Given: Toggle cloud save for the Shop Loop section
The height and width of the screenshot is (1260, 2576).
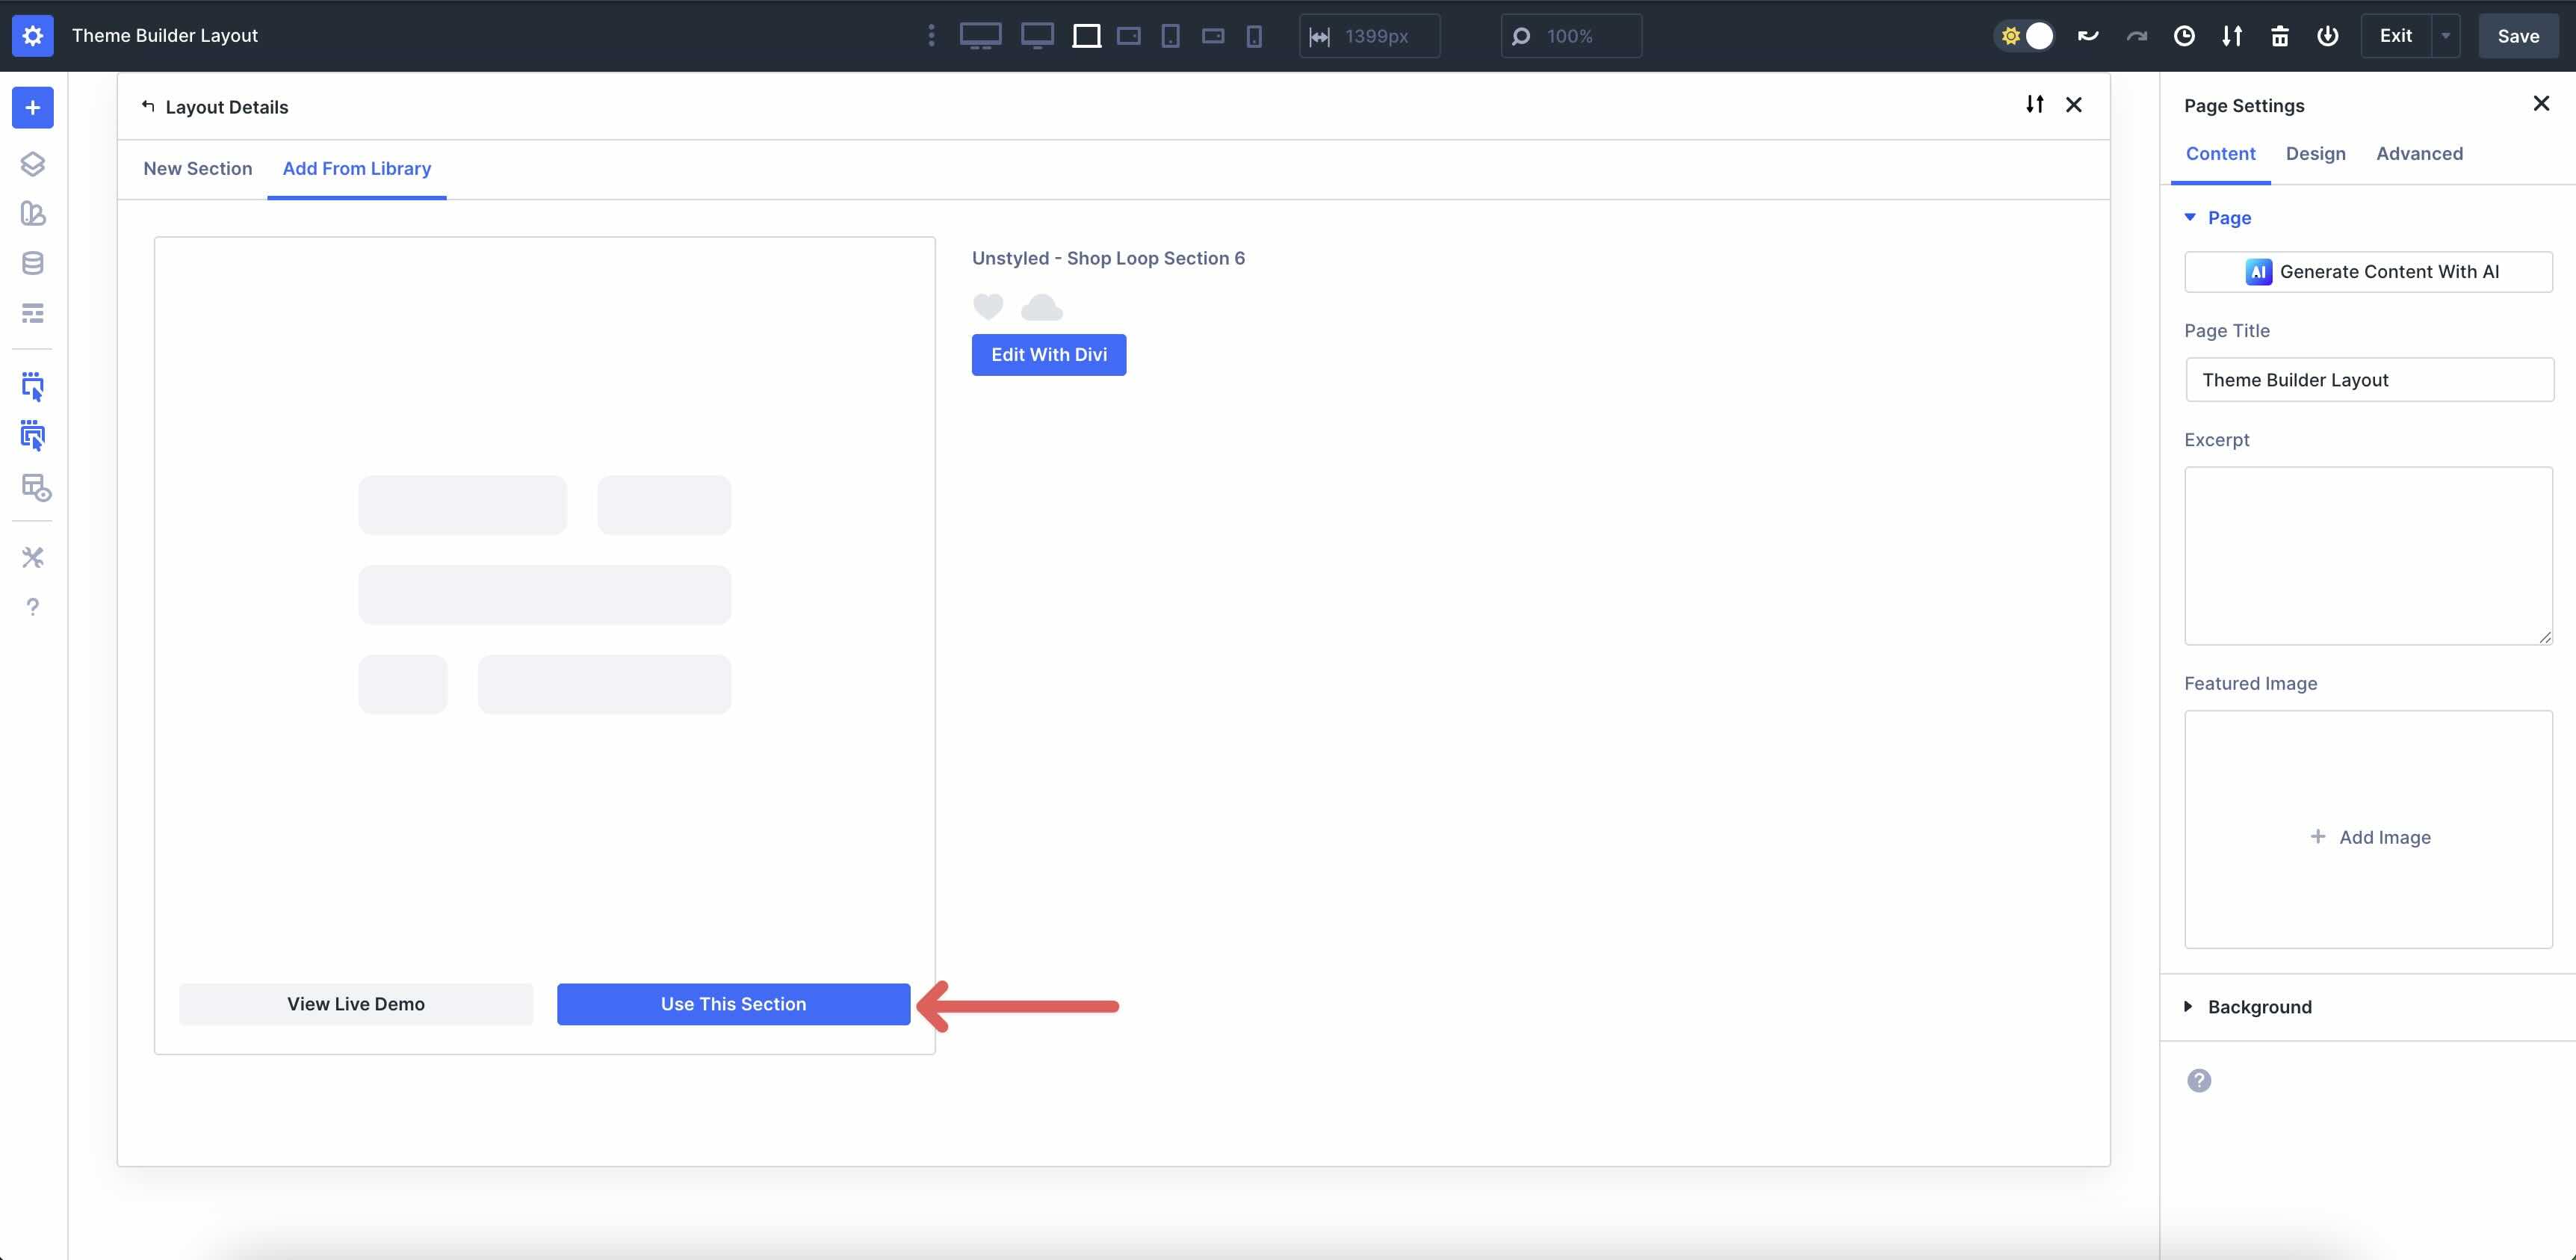Looking at the screenshot, I should click(1041, 307).
